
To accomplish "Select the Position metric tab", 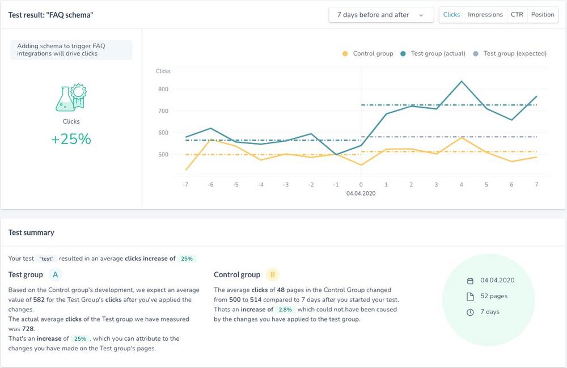I will pos(543,15).
